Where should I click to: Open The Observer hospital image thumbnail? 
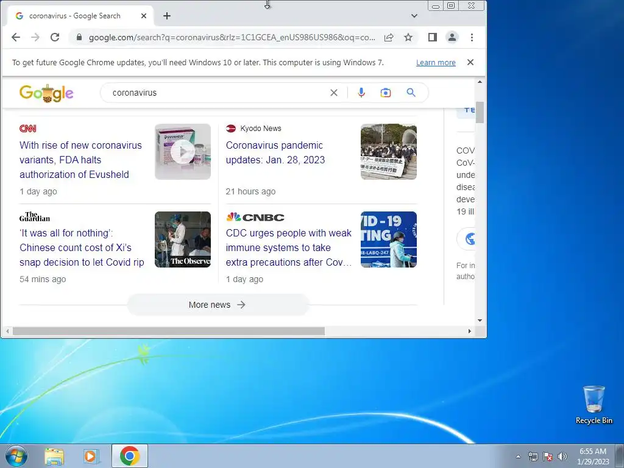[x=183, y=239]
